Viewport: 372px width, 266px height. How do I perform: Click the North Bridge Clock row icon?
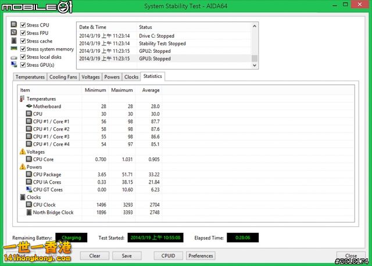29,212
